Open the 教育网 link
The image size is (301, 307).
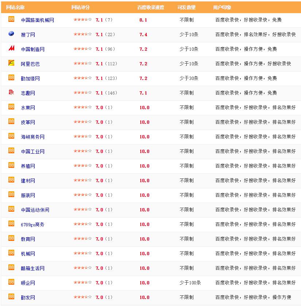pyautogui.click(x=28, y=239)
